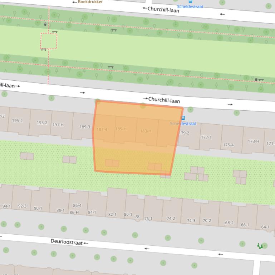The image size is (275, 275).
Task: Click the dashed-outline square in the park
Action: point(49,41)
